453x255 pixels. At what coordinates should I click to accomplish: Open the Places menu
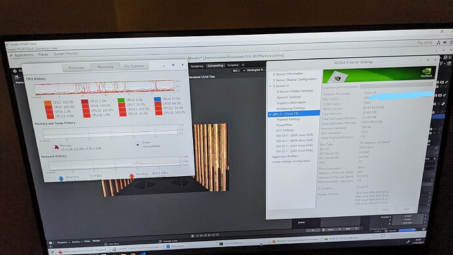43,55
